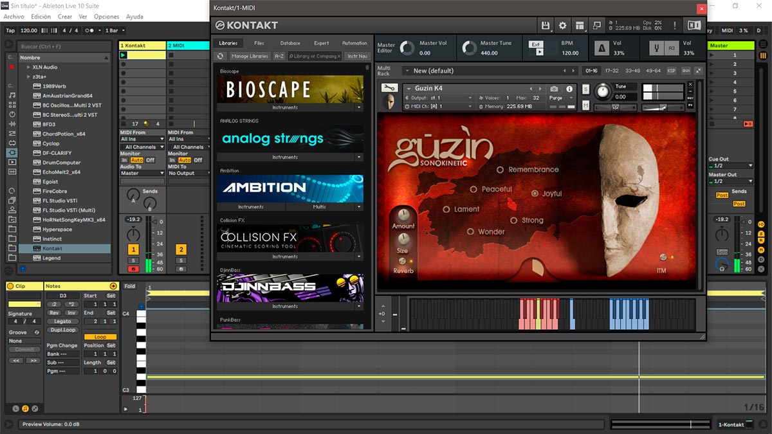The image size is (772, 434).
Task: Select multi rack page 17-32
Action: [612, 71]
